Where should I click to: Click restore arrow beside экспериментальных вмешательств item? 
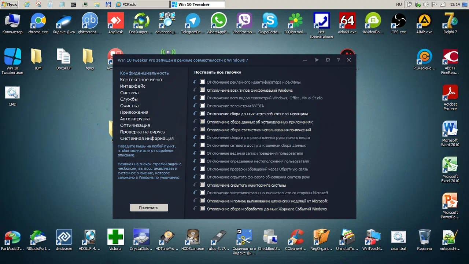pyautogui.click(x=195, y=193)
